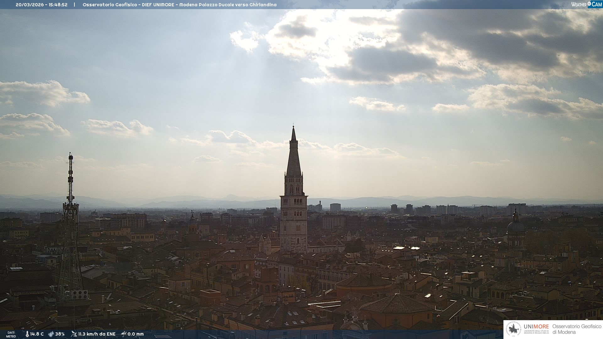Click the WeatherCam lens camera icon
Image resolution: width=603 pixels, height=339 pixels.
coord(589,4)
